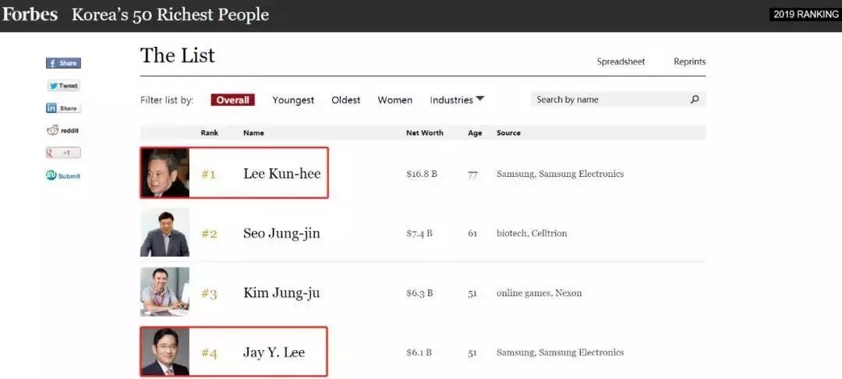This screenshot has width=842, height=379.
Task: Click the LinkedIn Share button
Action: 63,108
